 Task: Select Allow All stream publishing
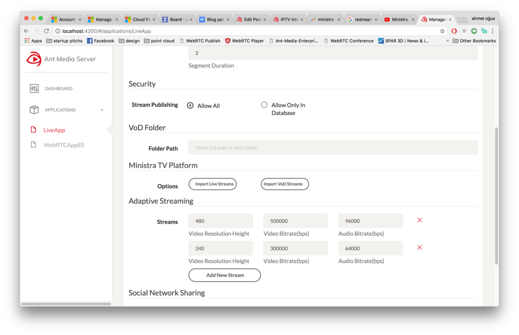(x=190, y=105)
